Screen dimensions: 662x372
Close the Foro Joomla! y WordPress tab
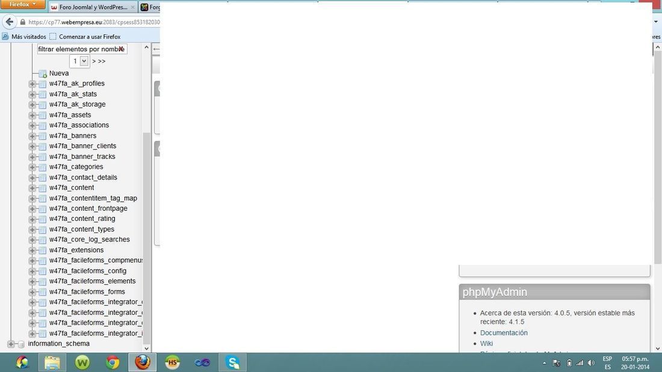(x=132, y=7)
